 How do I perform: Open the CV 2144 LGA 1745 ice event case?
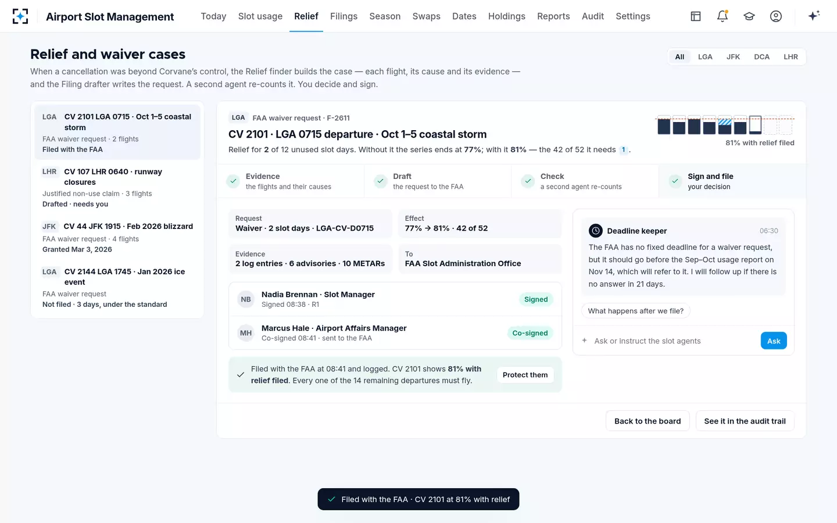click(117, 288)
